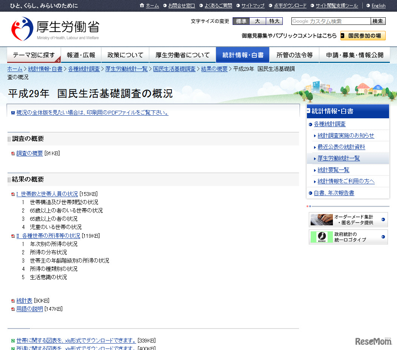Switch text size to 大
Viewport: 397px width, 350px height.
(x=258, y=21)
